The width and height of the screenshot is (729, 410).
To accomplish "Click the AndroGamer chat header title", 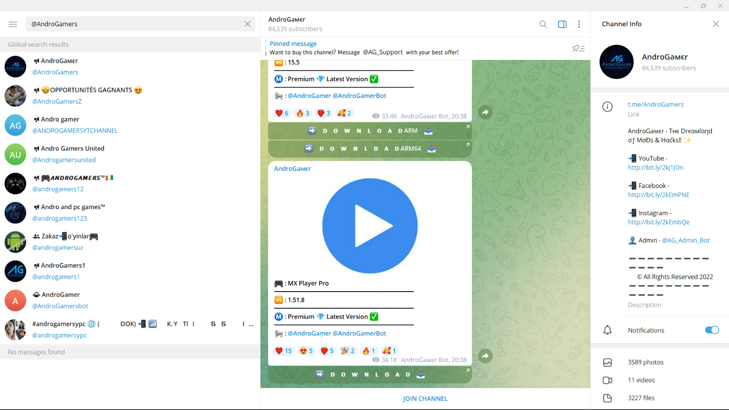I will pos(287,19).
